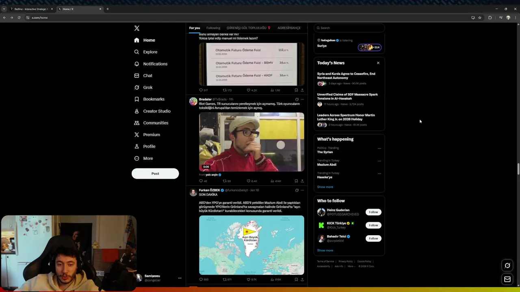Open the AGRESİFBAHÇE tab
Image resolution: width=520 pixels, height=292 pixels.
pyautogui.click(x=289, y=28)
